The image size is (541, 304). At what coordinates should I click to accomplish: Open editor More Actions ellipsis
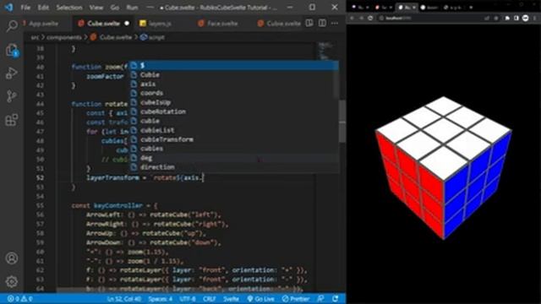(335, 23)
